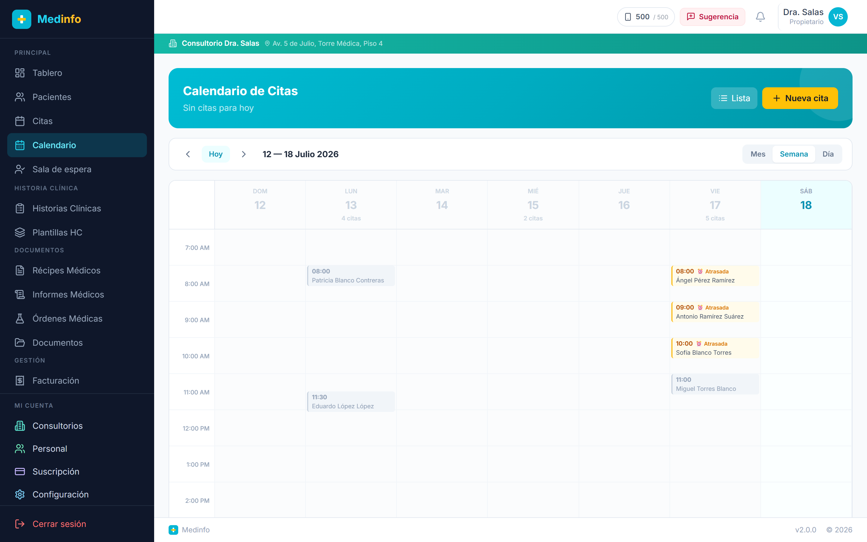Select VIE 17 day header
This screenshot has height=542, width=867.
click(x=715, y=205)
